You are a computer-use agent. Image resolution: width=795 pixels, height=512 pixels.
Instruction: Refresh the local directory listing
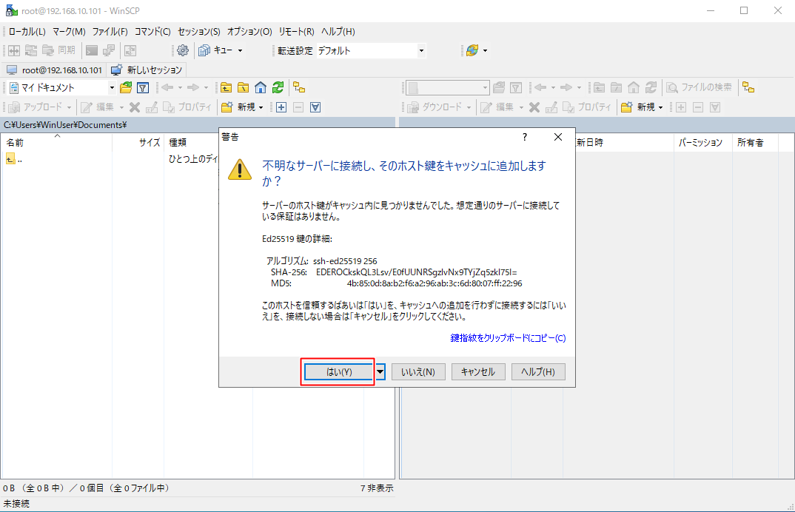[x=278, y=87]
